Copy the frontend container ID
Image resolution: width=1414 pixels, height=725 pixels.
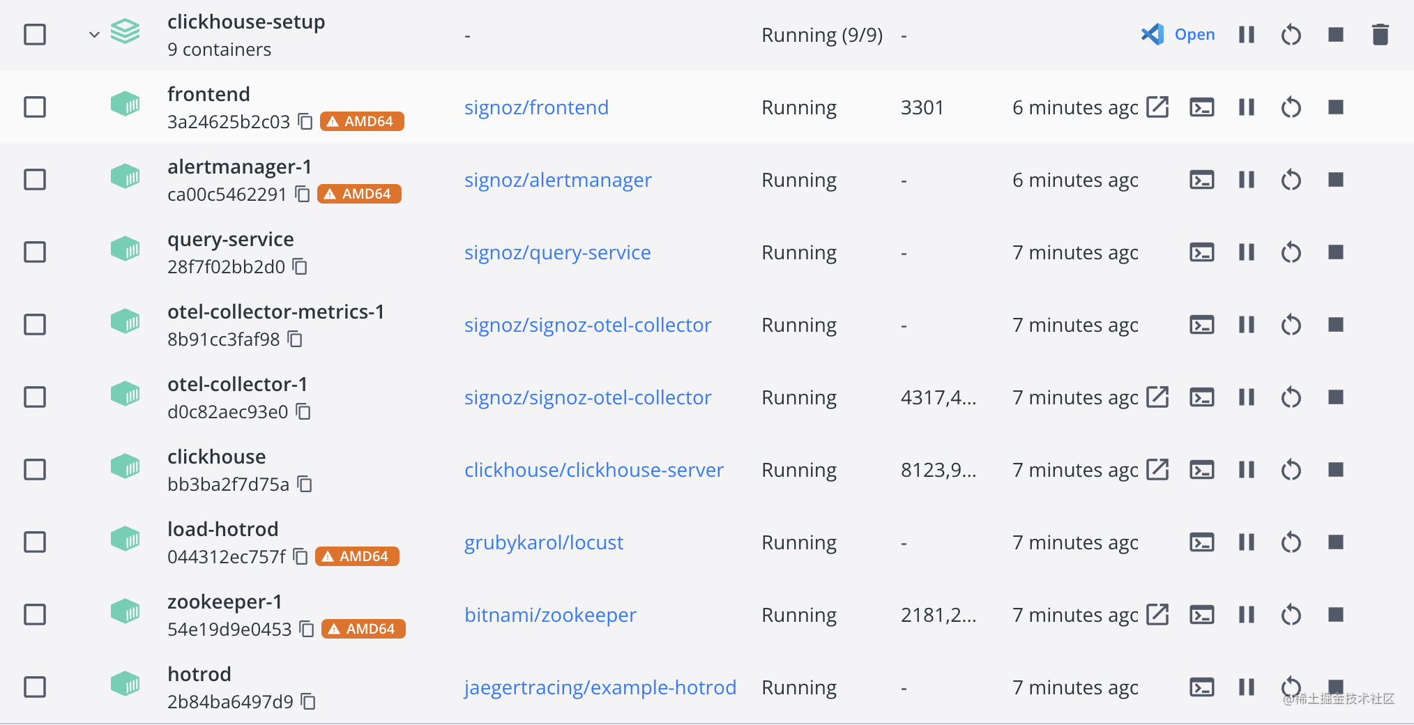pyautogui.click(x=305, y=122)
